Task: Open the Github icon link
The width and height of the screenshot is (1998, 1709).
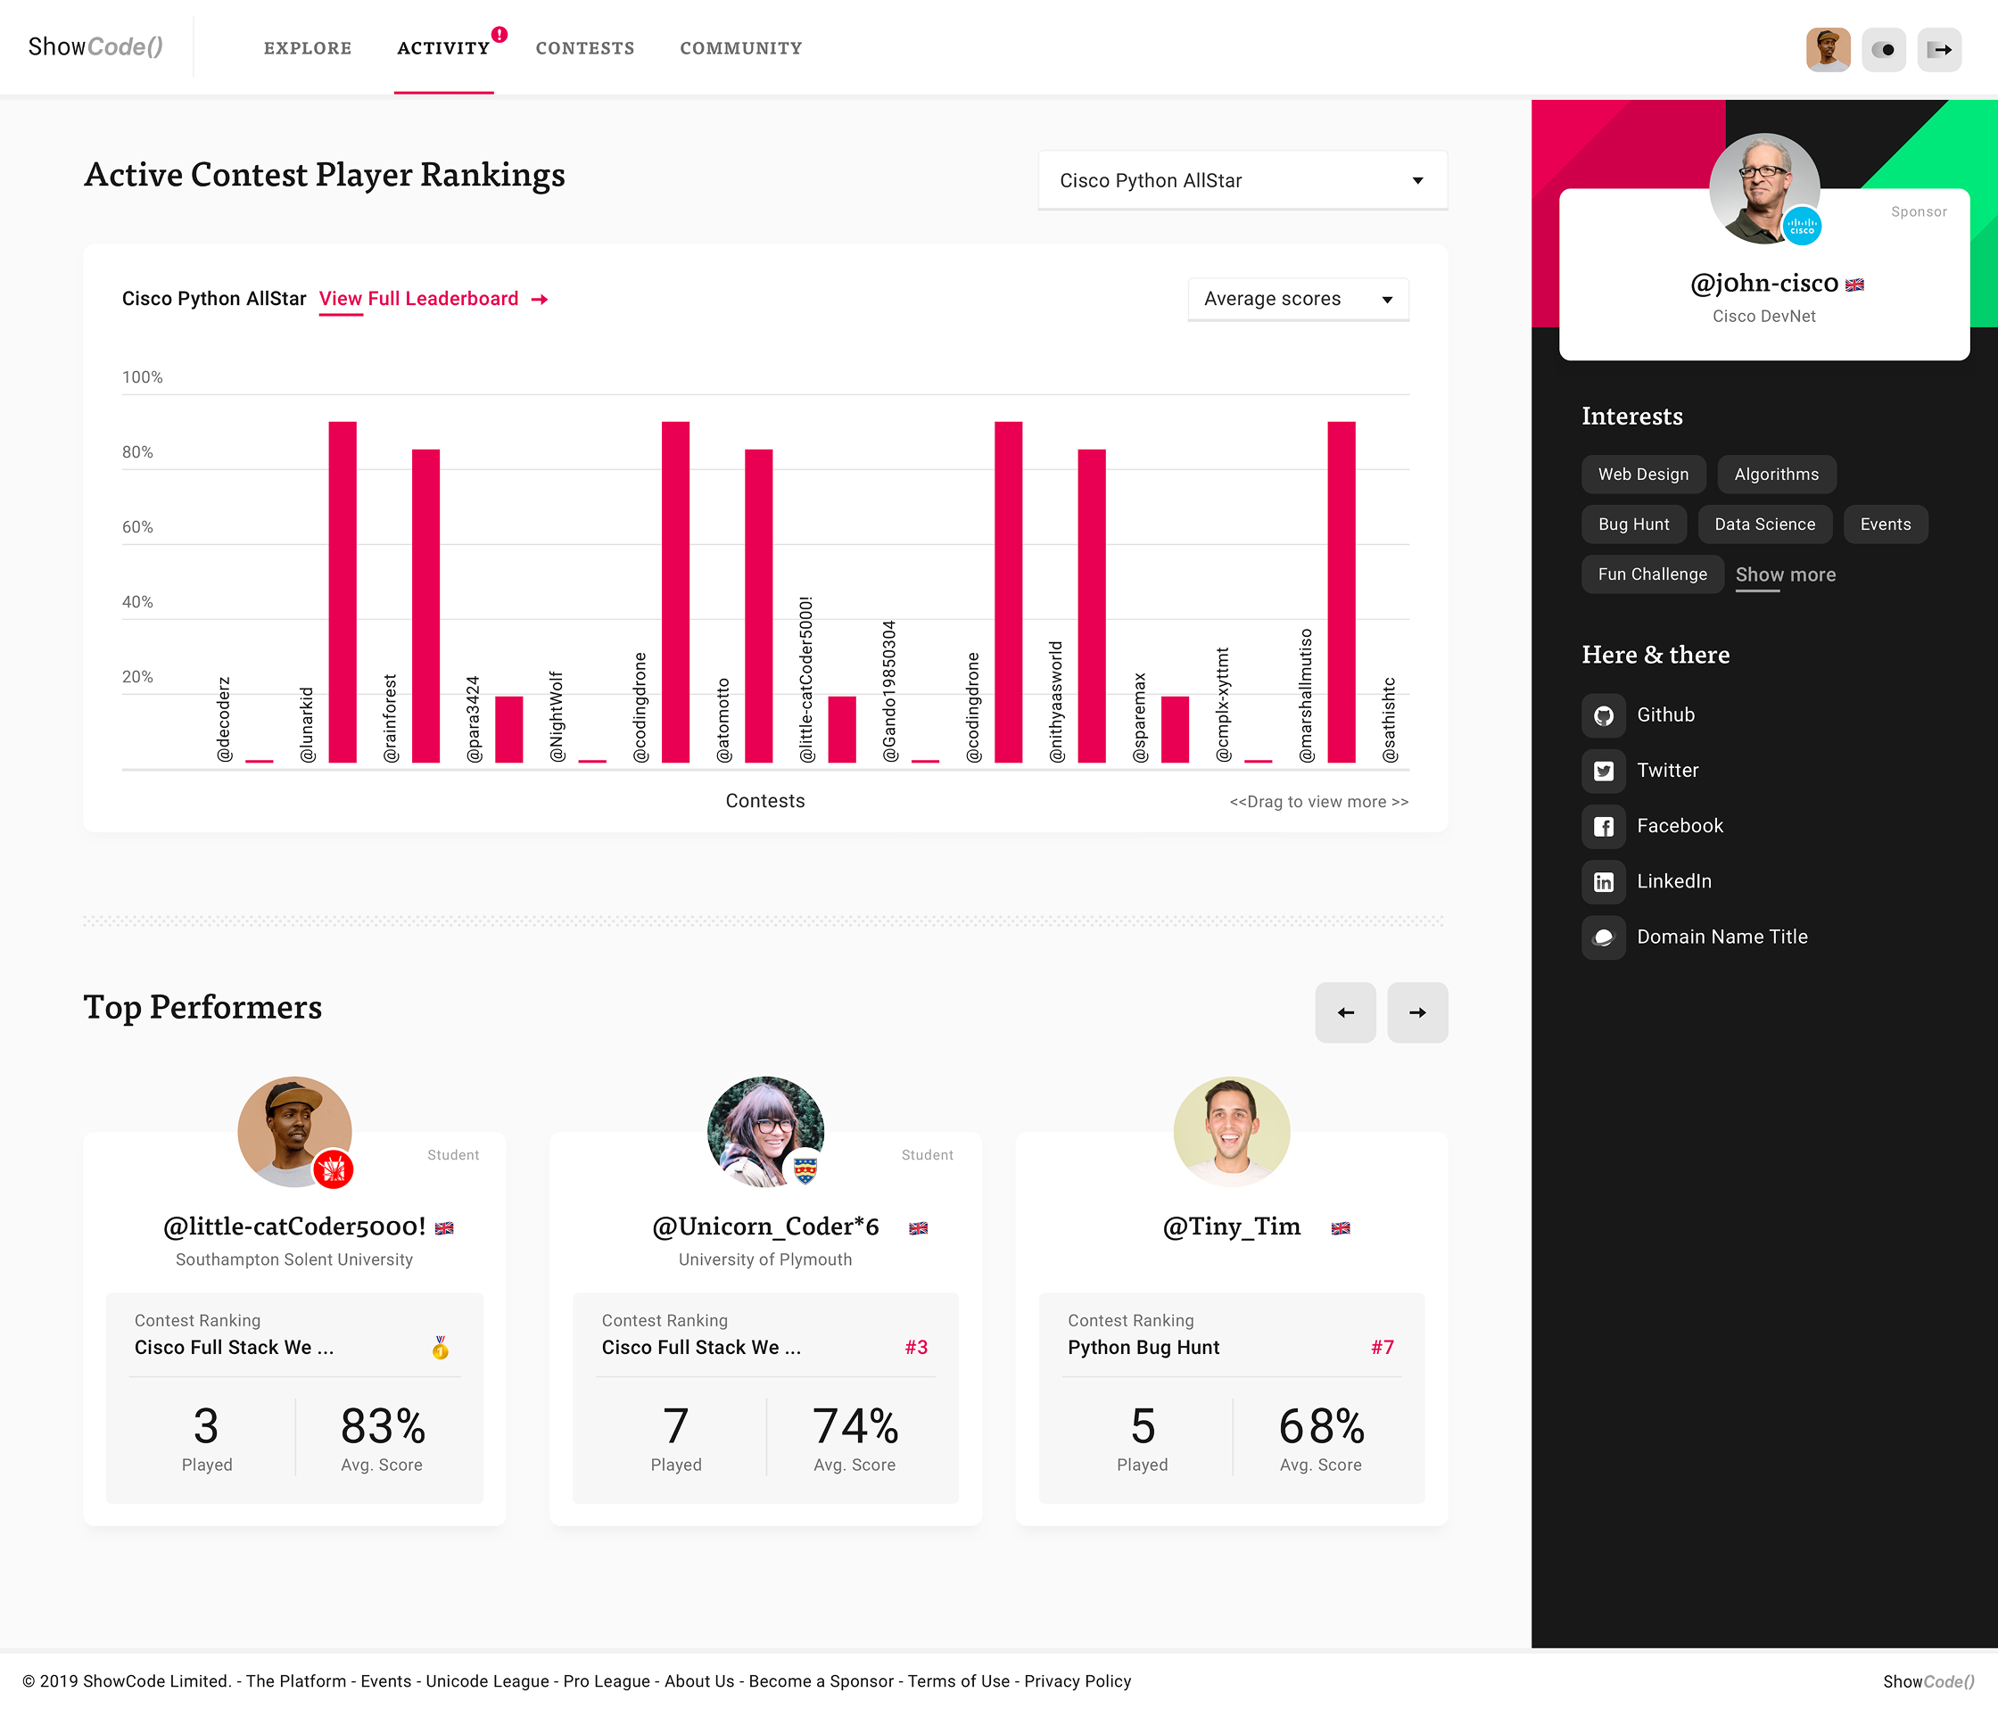Action: tap(1604, 715)
